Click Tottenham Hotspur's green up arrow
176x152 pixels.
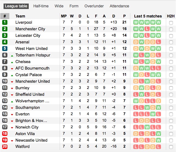click(x=12, y=56)
